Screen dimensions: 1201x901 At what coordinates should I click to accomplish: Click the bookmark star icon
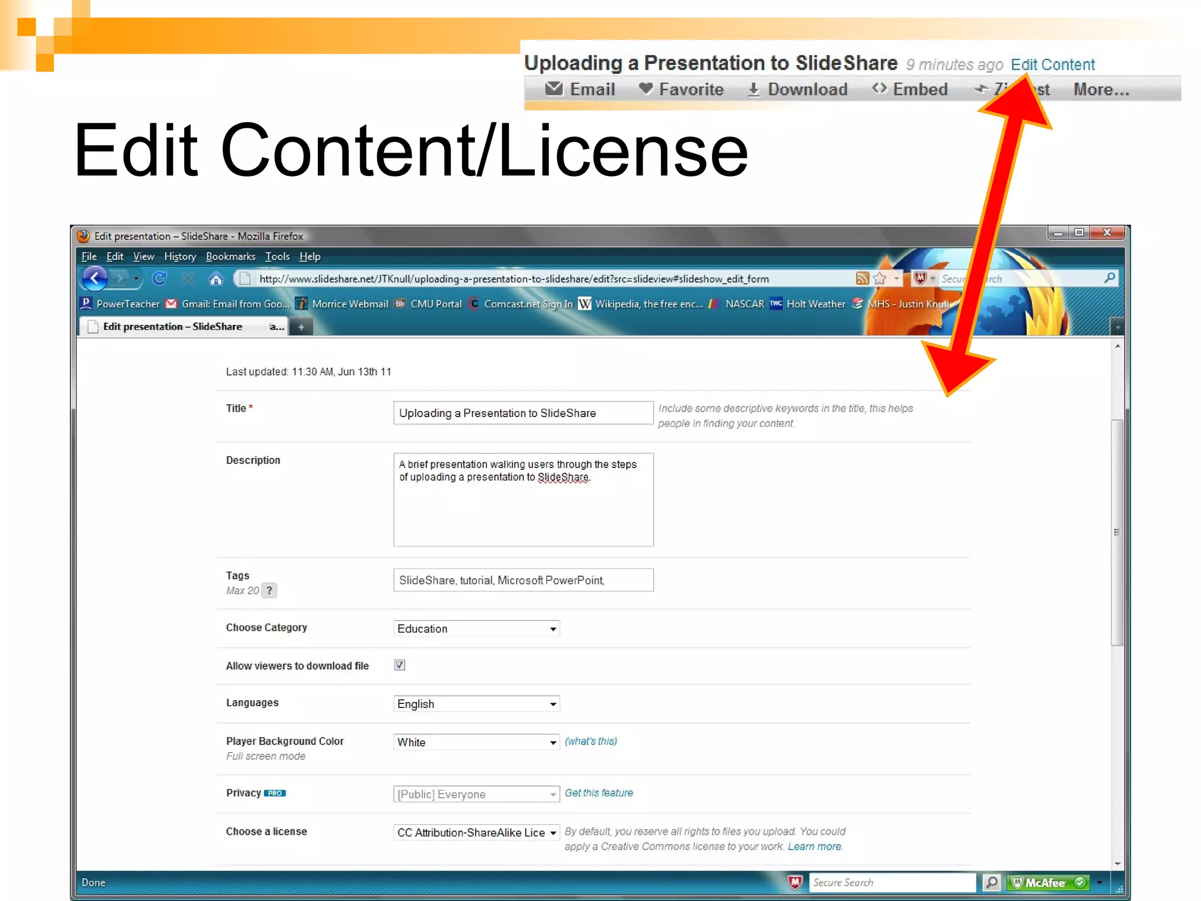879,279
